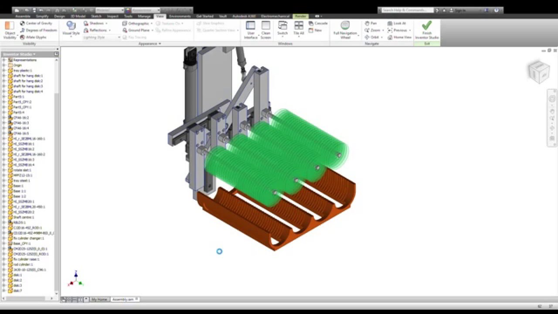Select the Look At tool
Image resolution: width=558 pixels, height=314 pixels.
tap(396, 23)
